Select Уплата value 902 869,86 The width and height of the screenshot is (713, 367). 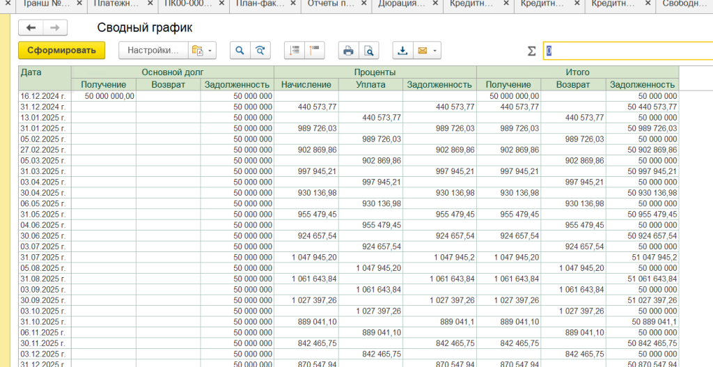point(370,161)
